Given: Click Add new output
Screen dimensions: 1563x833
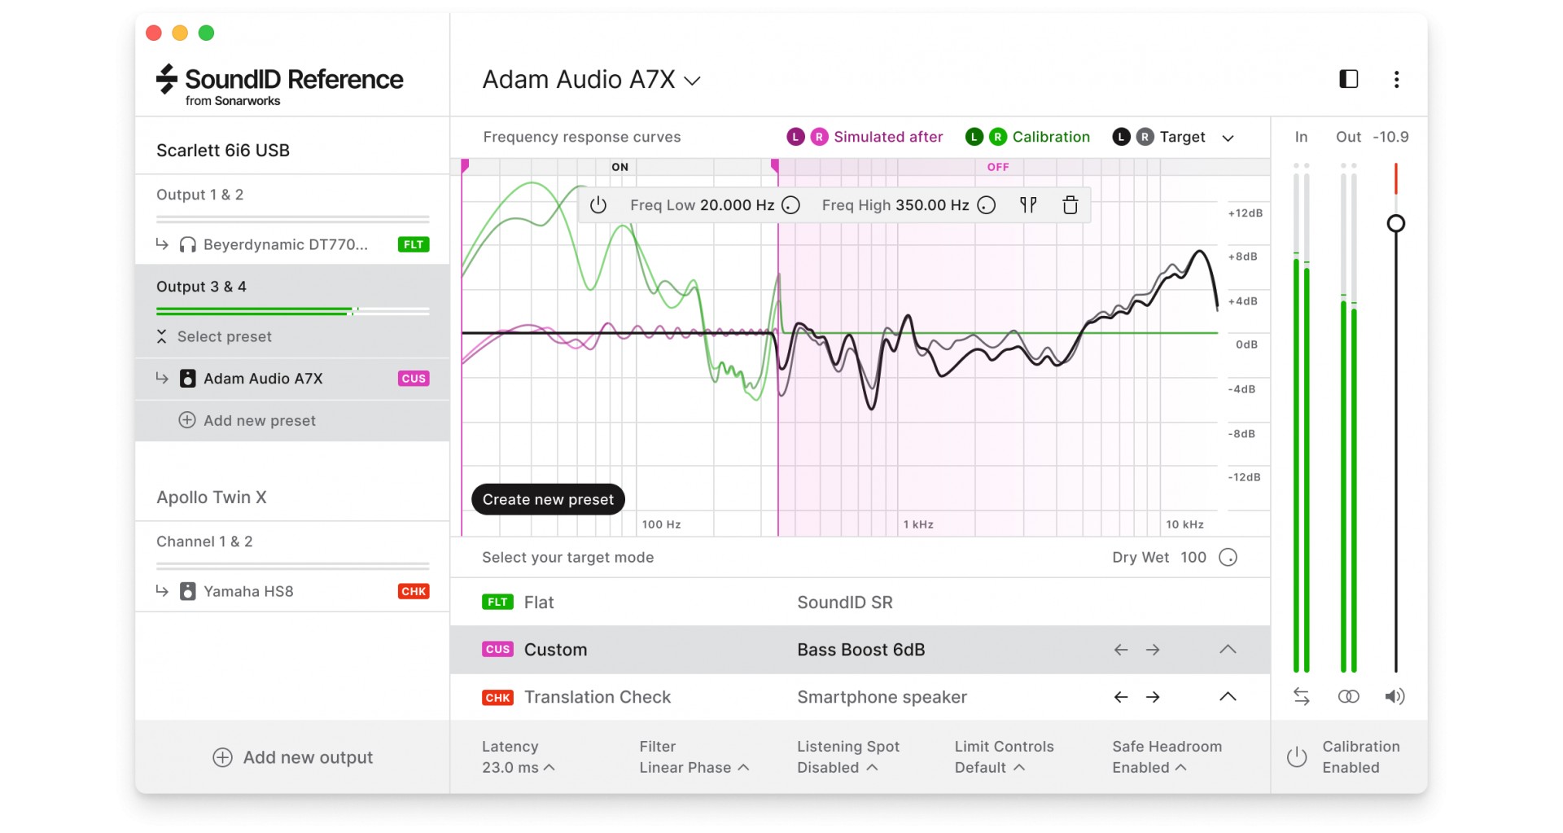Looking at the screenshot, I should 292,757.
